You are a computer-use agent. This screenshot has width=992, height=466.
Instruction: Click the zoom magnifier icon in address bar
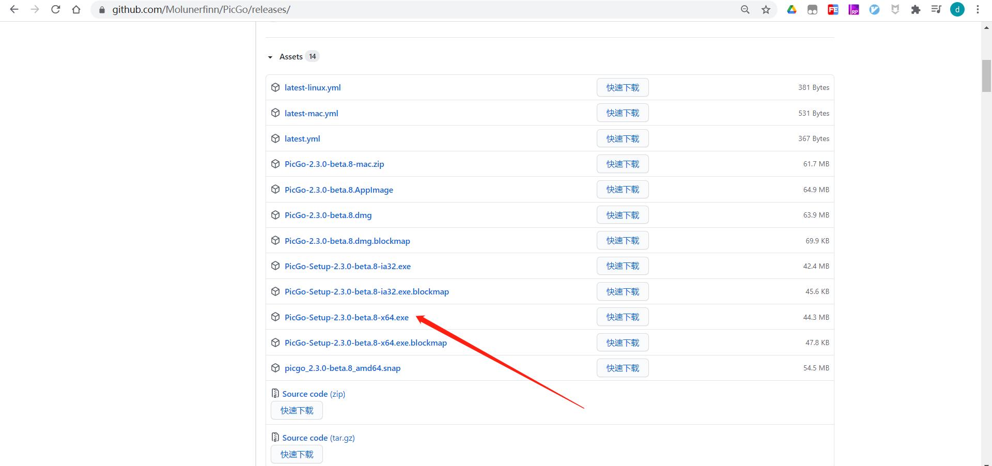tap(745, 9)
